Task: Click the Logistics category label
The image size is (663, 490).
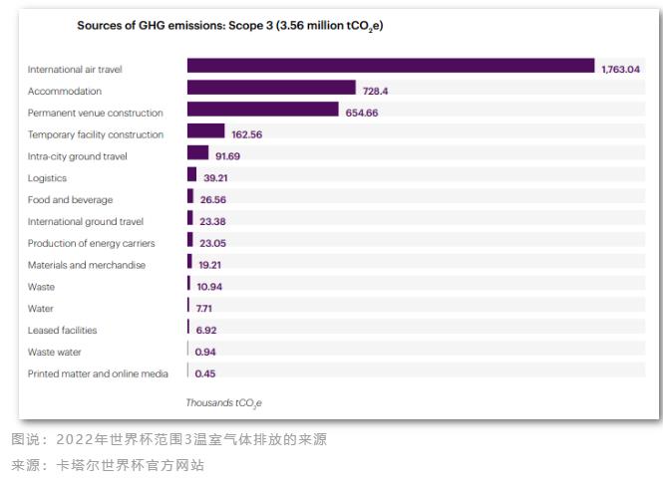Action: 47,178
